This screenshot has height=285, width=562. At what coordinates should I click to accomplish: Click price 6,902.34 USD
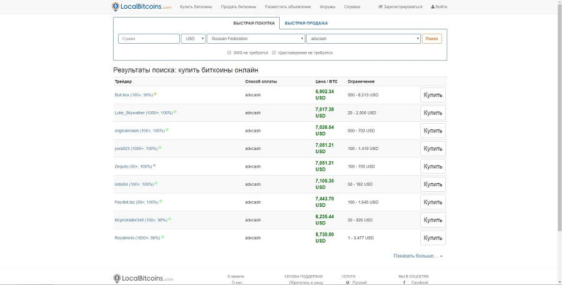click(x=324, y=95)
